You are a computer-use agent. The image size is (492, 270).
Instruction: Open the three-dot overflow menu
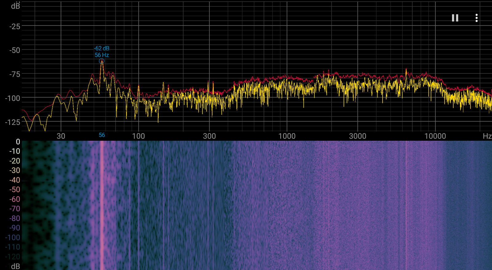tap(476, 18)
